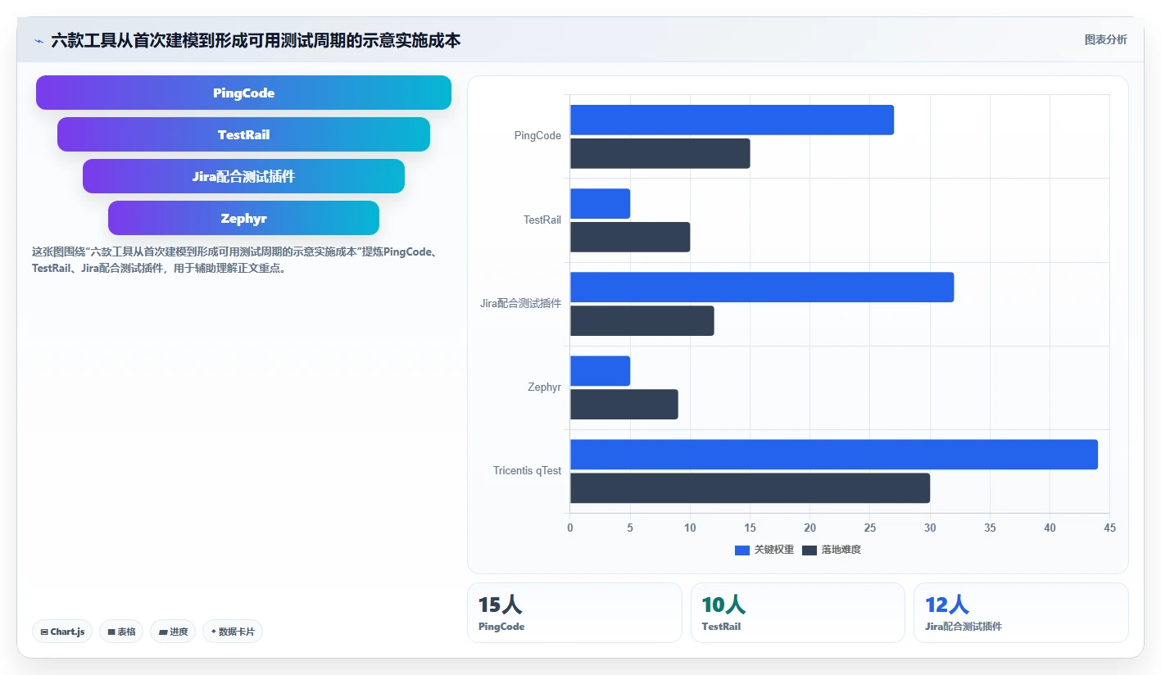Open the 10人 TestRail data card

click(798, 613)
